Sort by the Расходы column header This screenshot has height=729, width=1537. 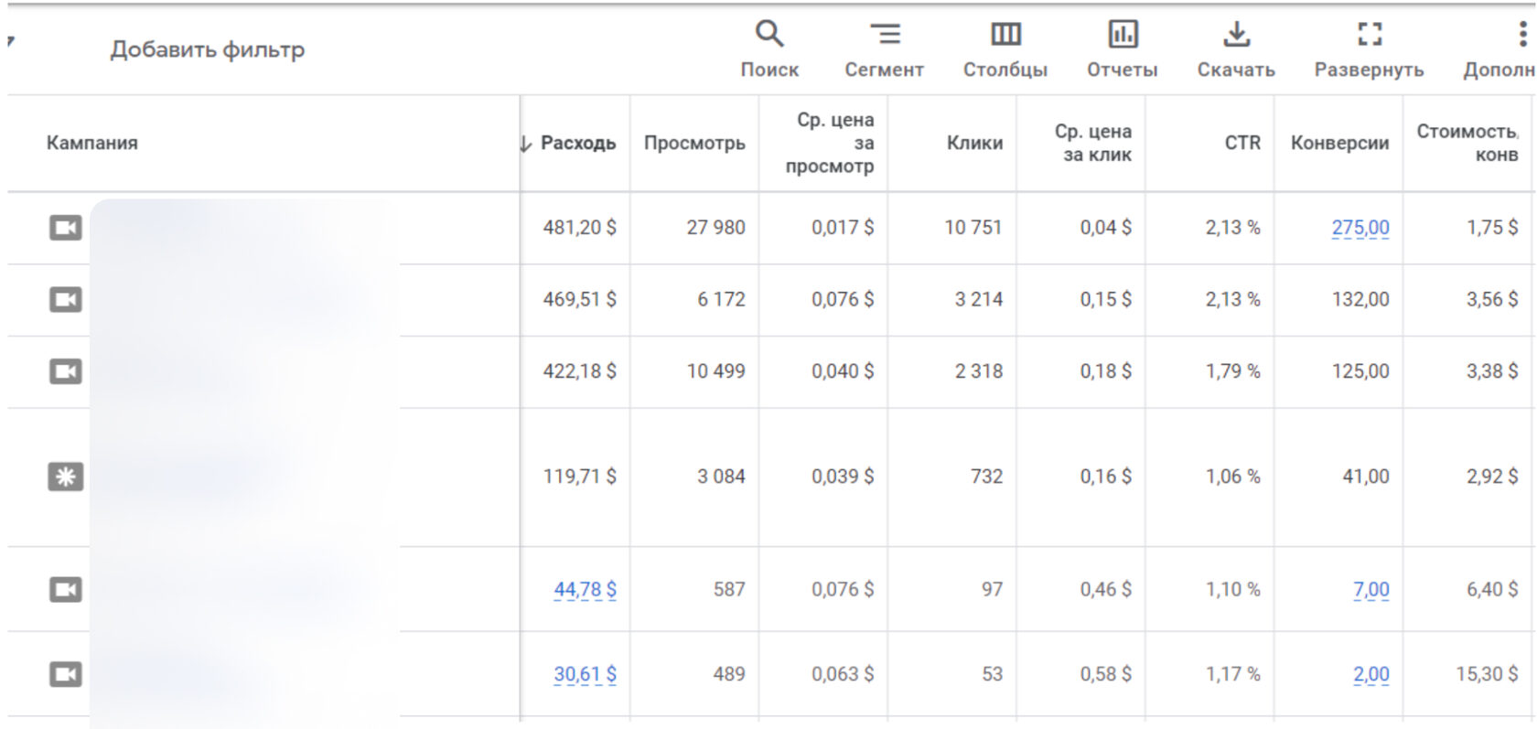pyautogui.click(x=578, y=144)
